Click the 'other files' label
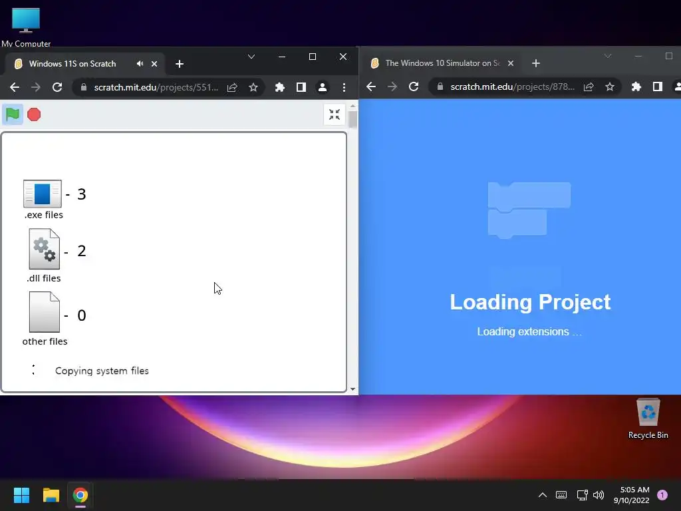The image size is (681, 511). coord(45,341)
